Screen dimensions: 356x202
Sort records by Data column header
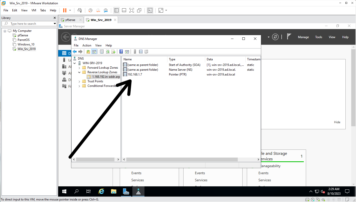coord(225,59)
